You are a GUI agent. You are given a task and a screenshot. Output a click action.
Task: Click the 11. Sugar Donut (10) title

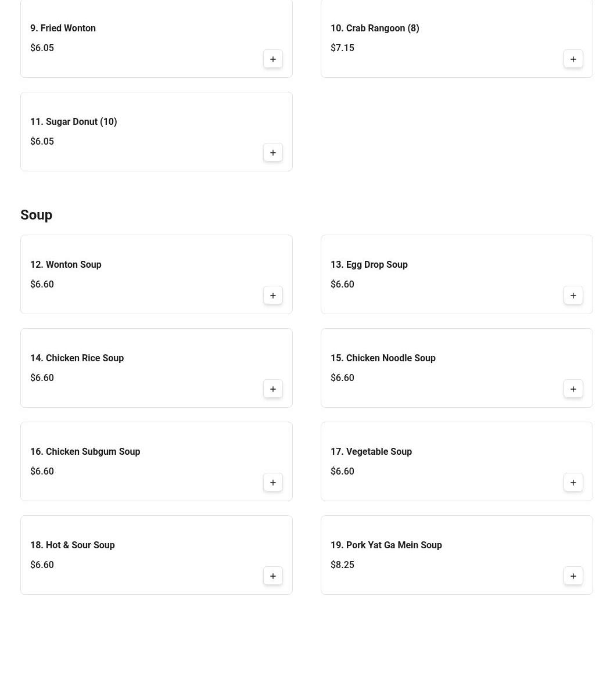(x=73, y=122)
